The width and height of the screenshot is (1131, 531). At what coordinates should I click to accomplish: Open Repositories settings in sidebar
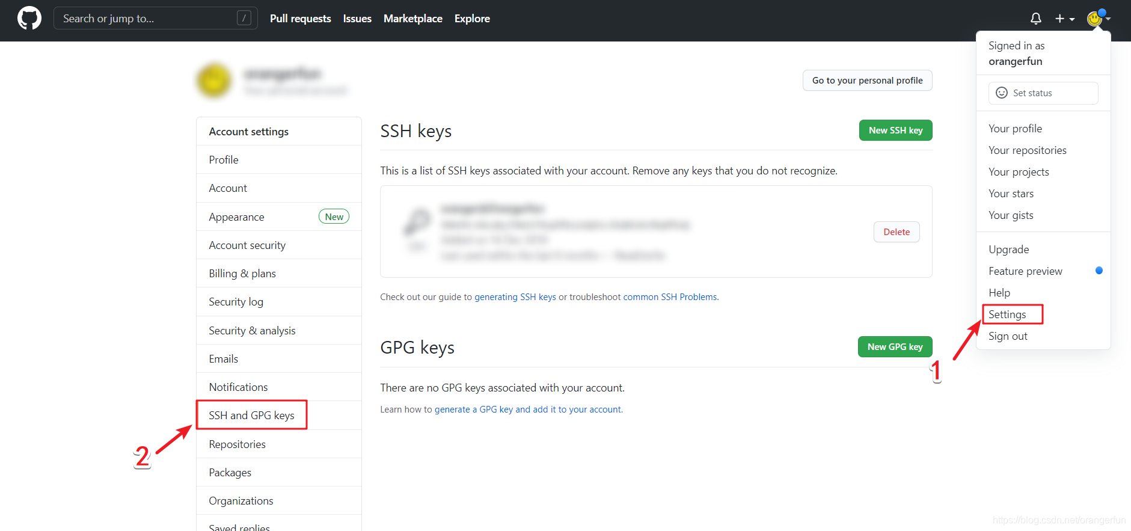[x=279, y=444]
